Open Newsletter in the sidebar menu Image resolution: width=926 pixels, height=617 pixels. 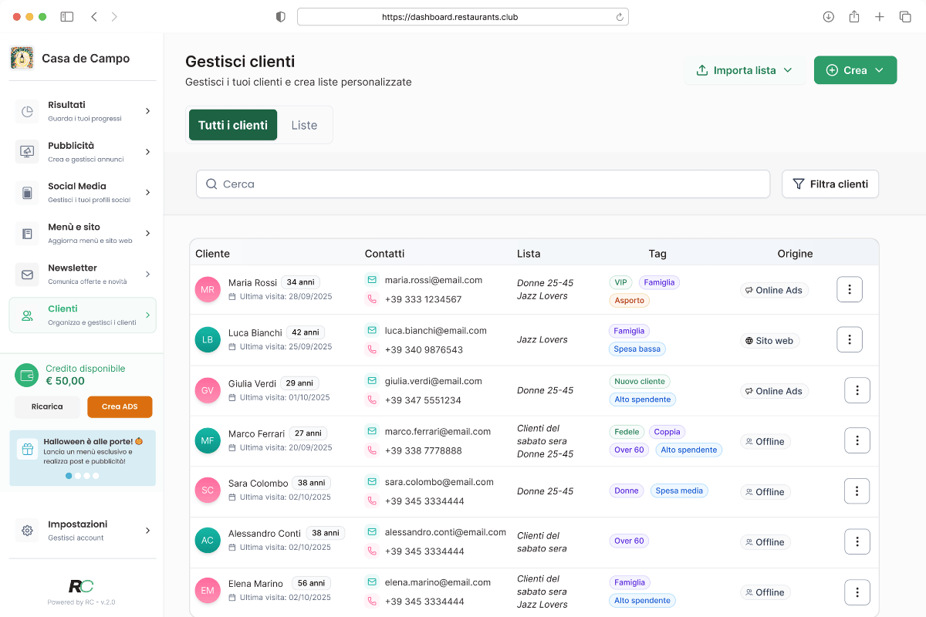tap(83, 274)
